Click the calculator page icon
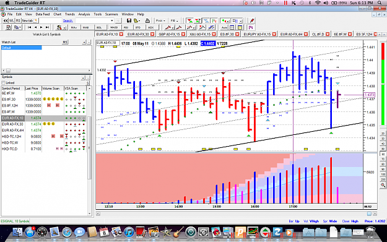The height and width of the screenshot is (242, 387). 8,27
